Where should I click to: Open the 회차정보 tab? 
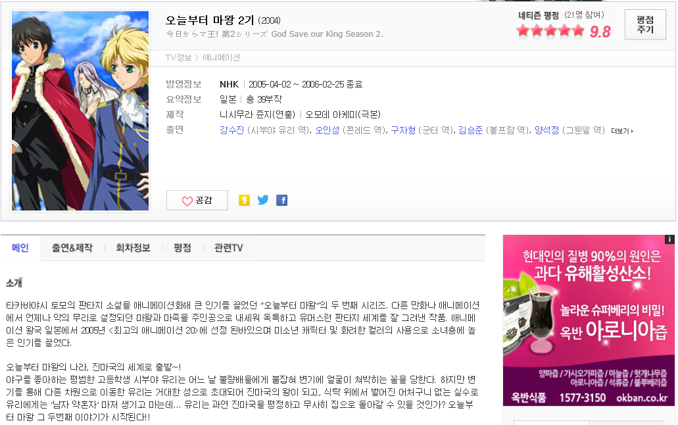(133, 248)
